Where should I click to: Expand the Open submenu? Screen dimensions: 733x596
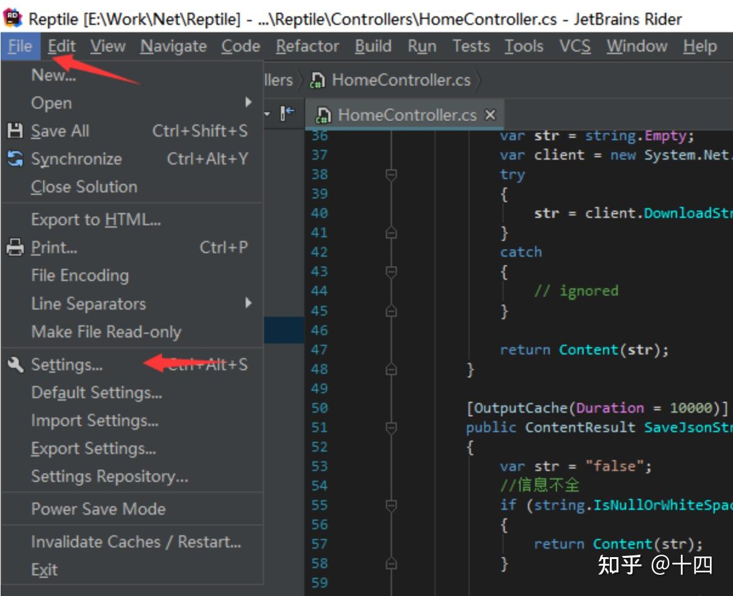pos(52,103)
